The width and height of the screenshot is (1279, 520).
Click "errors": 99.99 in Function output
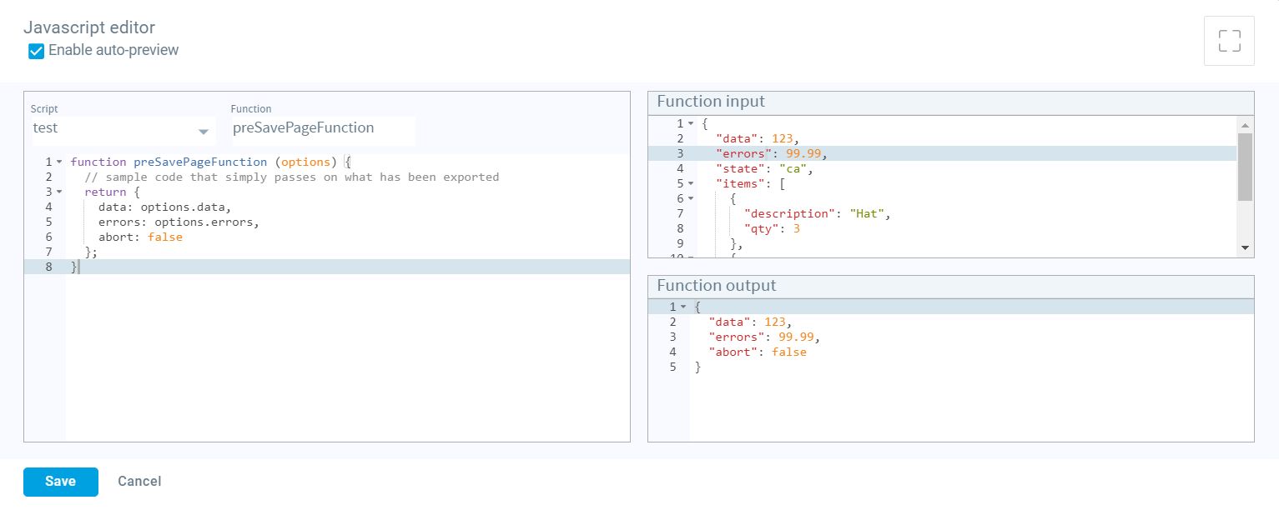pos(763,337)
